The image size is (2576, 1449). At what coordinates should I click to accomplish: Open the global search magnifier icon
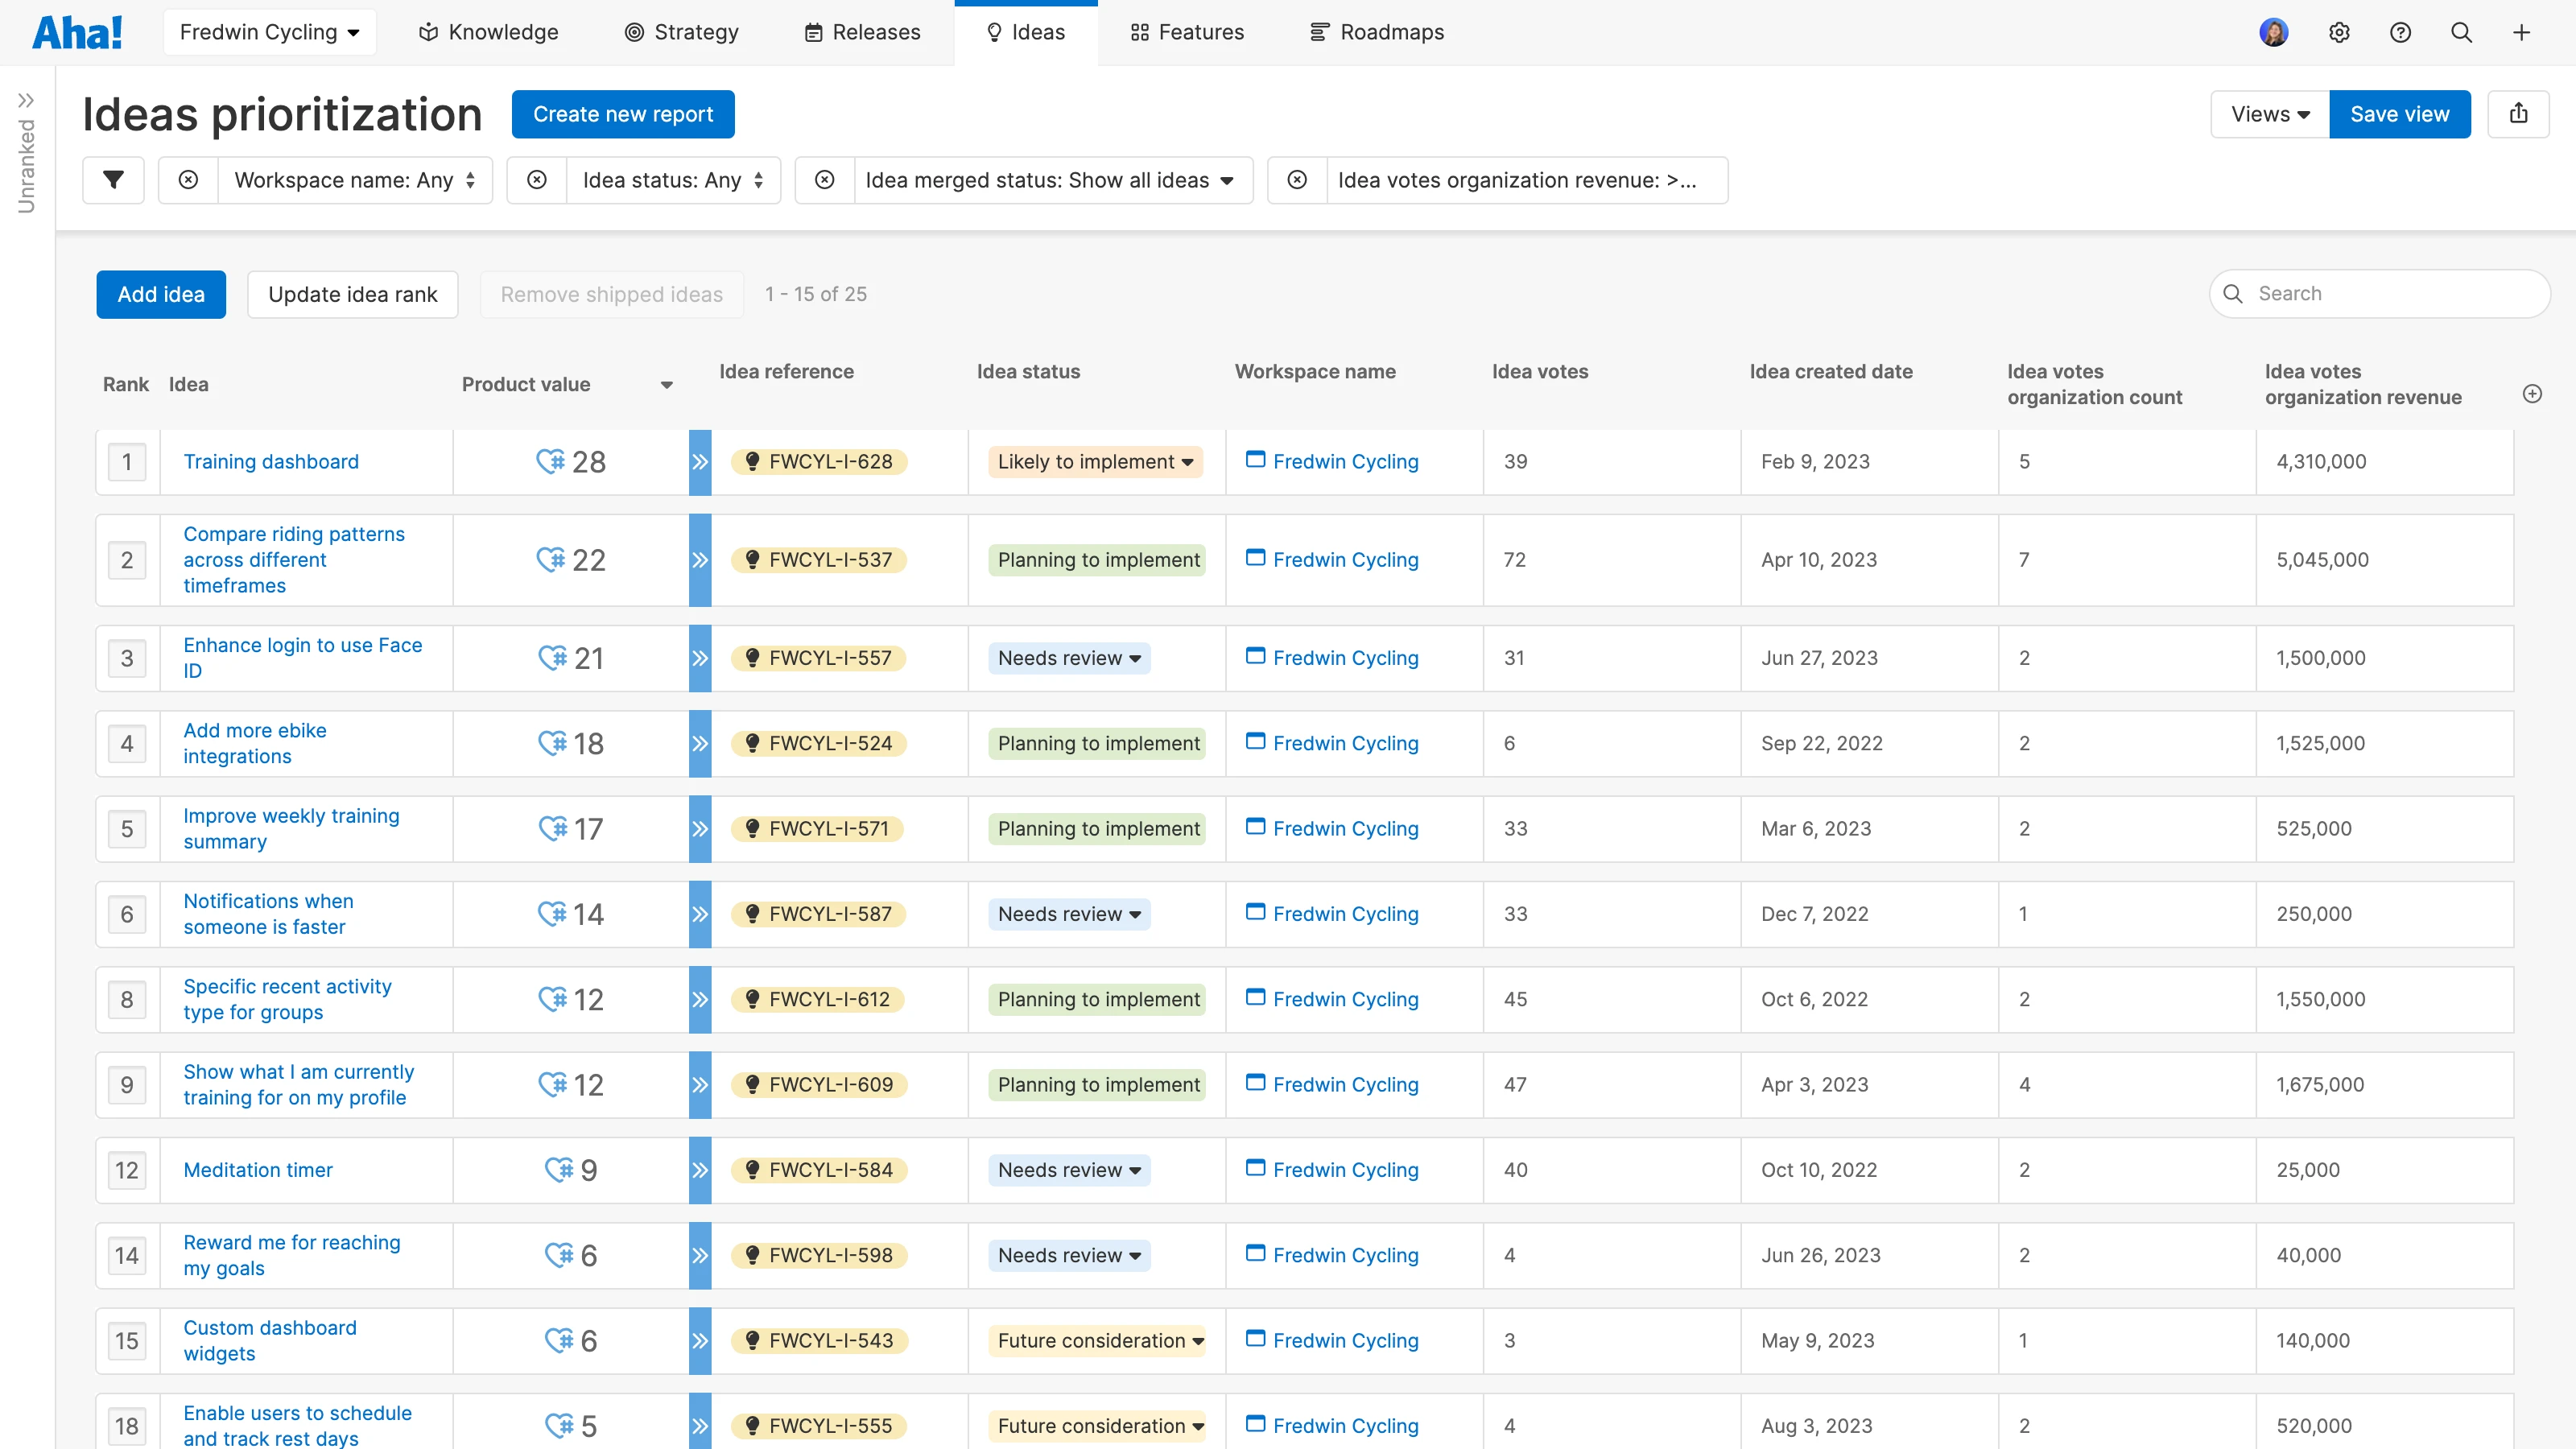click(x=2461, y=32)
